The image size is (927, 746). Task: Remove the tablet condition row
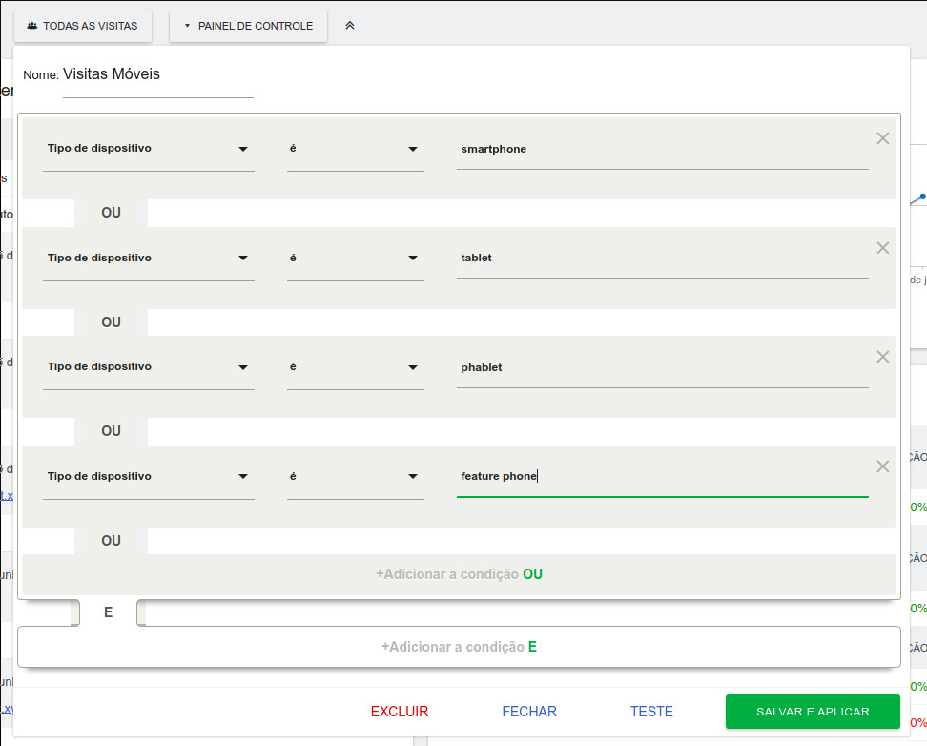(x=882, y=248)
